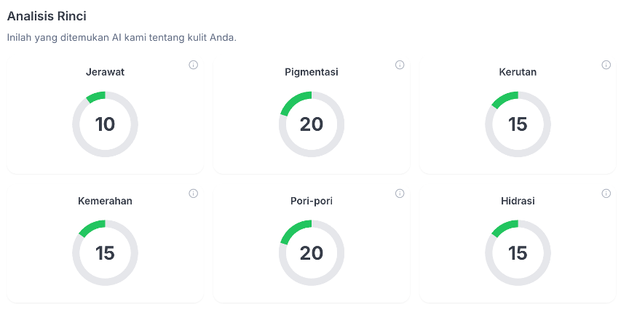
Task: Select the Pori-pori progress ring
Action: click(x=312, y=253)
